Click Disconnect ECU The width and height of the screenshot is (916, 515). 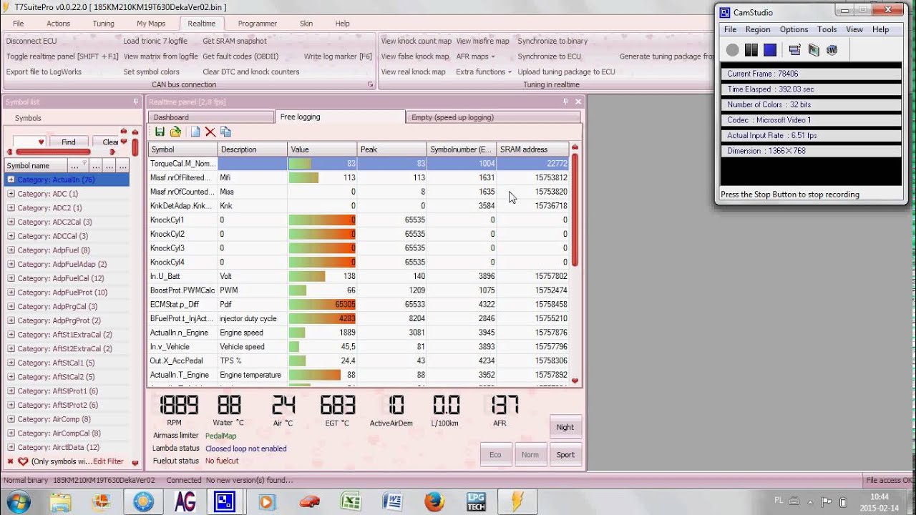[31, 41]
